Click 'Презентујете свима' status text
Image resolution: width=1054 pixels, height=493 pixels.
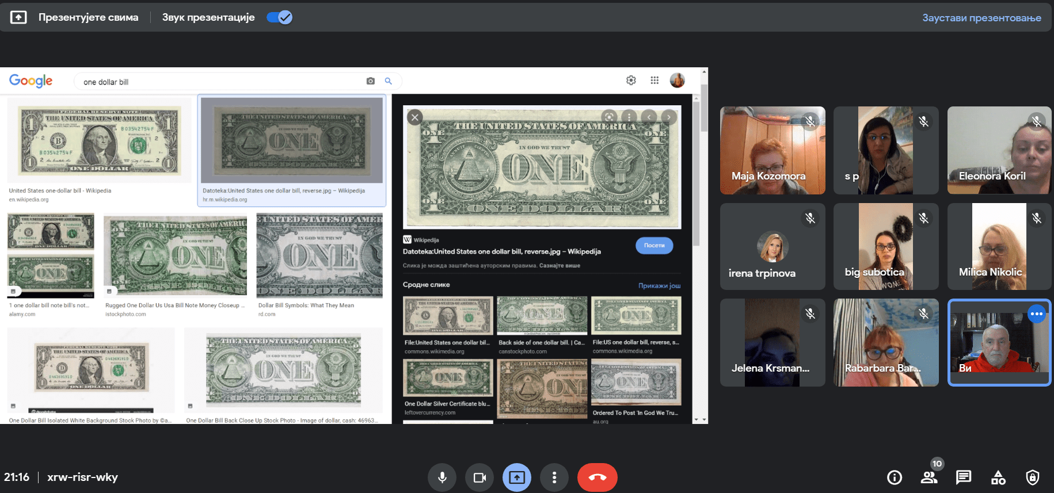pos(88,17)
